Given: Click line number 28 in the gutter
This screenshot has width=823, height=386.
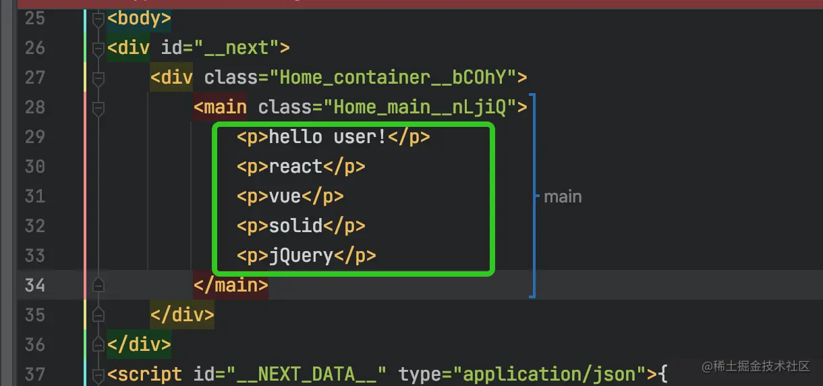Looking at the screenshot, I should 34,107.
